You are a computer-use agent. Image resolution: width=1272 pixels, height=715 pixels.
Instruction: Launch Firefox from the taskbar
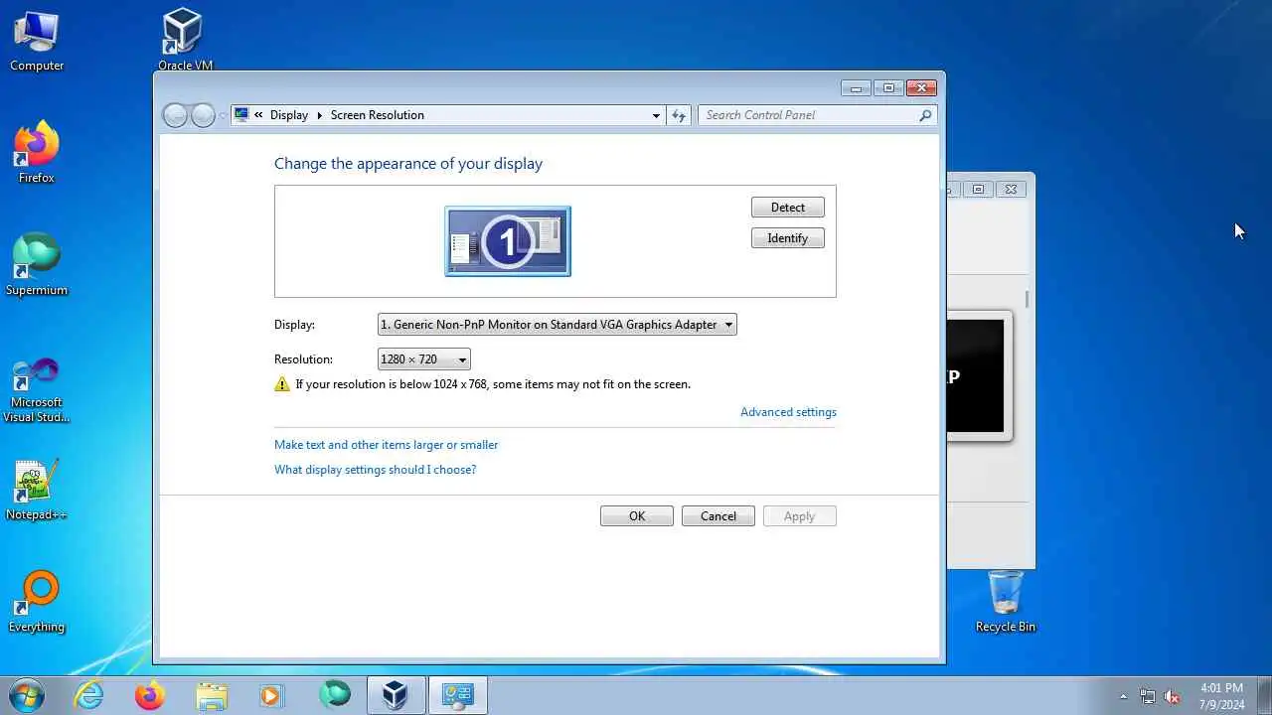(150, 695)
